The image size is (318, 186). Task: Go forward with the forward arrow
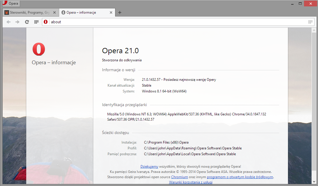17,22
